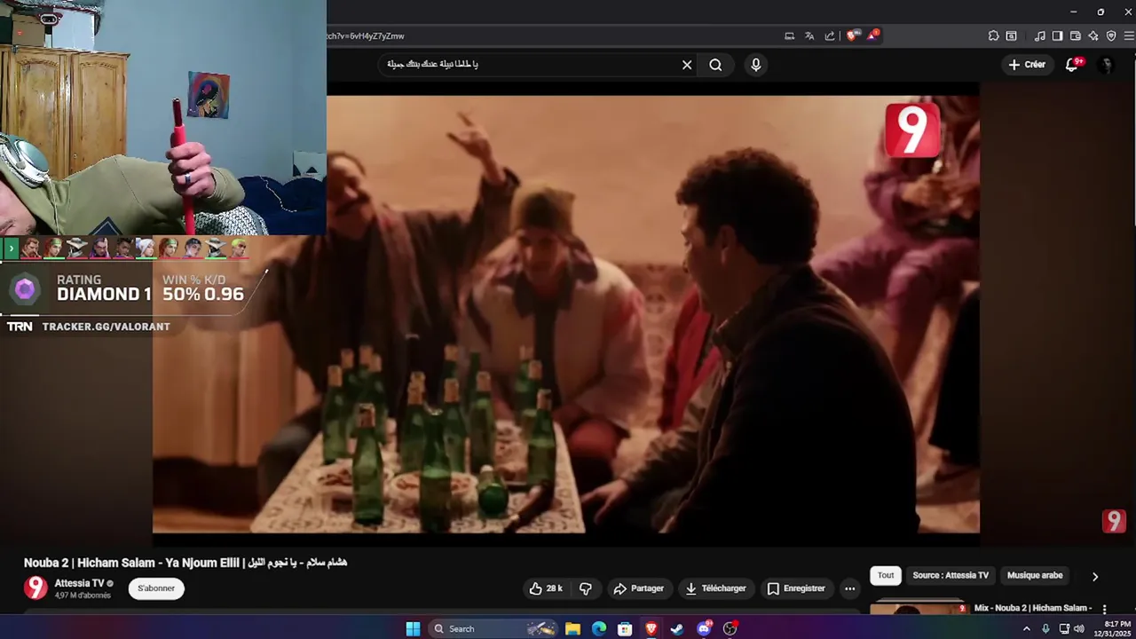
Task: Click the Diamond 1 rank badge icon
Action: 25,288
